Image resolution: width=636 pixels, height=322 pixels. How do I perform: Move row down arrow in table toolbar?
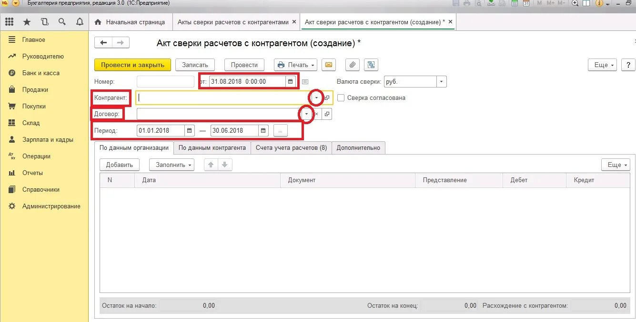pyautogui.click(x=225, y=165)
